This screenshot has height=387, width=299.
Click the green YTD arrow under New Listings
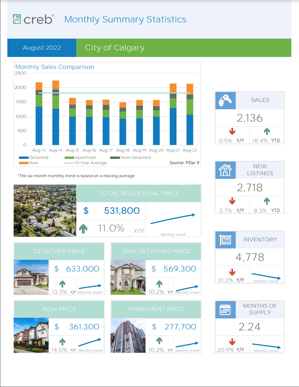click(x=267, y=201)
